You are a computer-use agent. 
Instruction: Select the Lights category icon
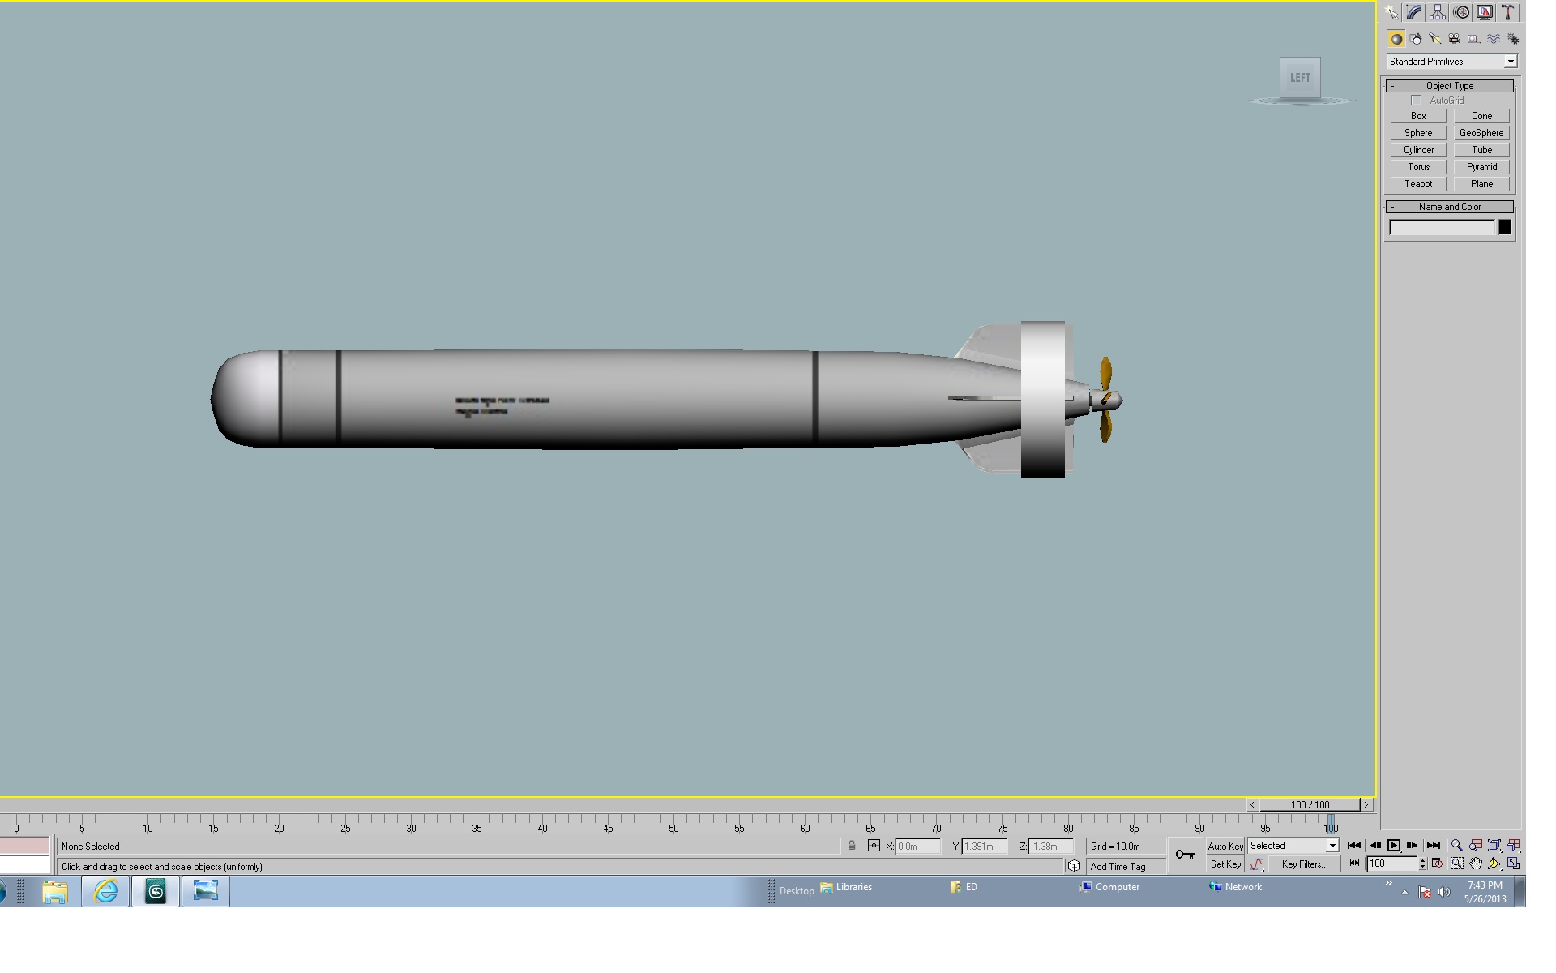(1435, 39)
